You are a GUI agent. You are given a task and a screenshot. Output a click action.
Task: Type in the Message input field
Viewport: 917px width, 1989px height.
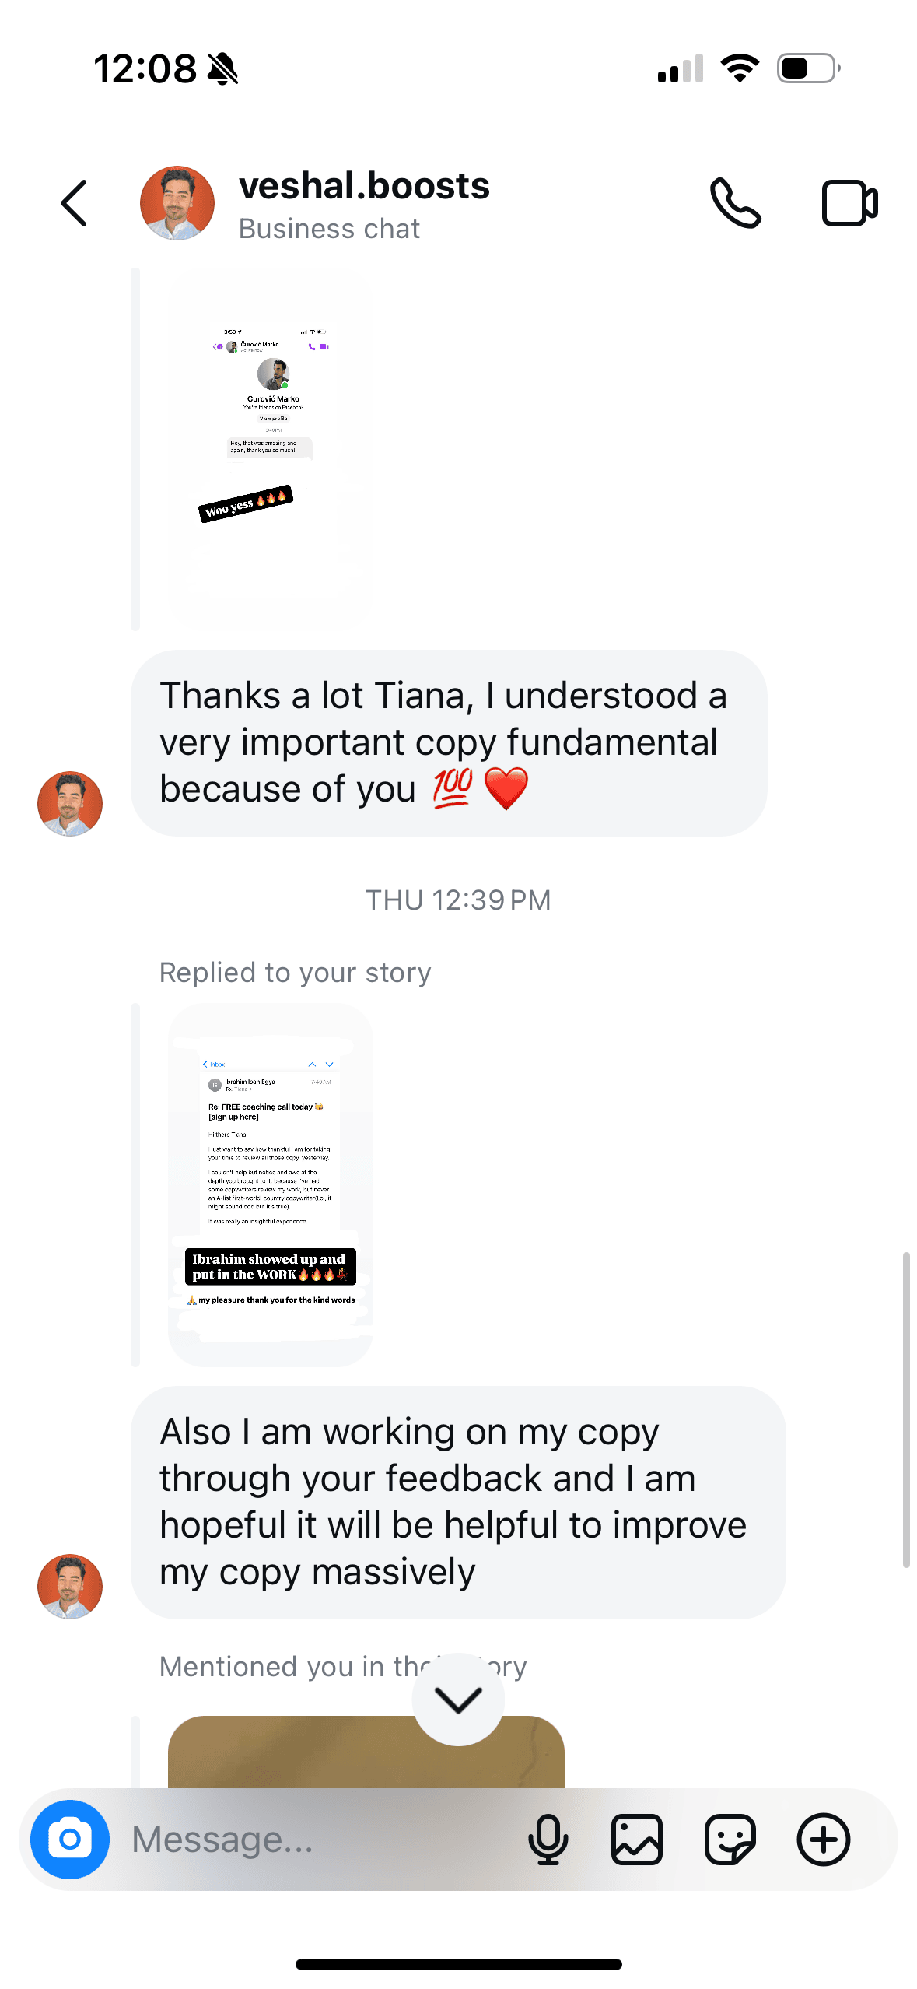tap(311, 1840)
